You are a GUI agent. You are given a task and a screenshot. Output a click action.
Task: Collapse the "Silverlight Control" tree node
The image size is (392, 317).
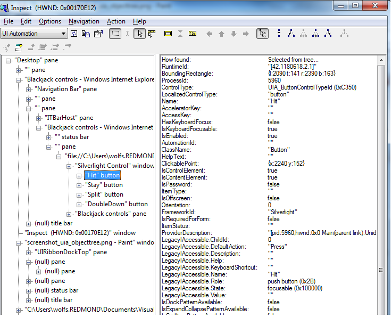tap(70, 166)
